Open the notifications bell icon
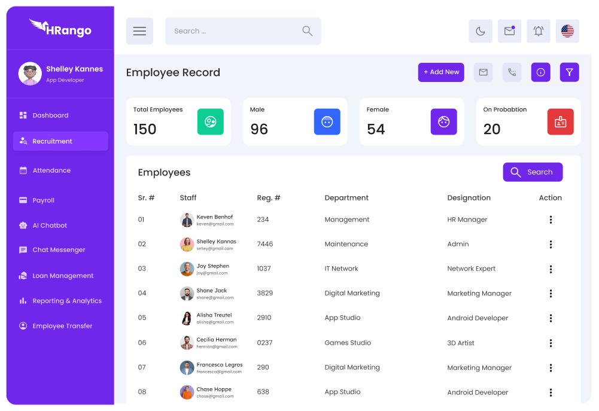Image resolution: width=599 pixels, height=411 pixels. [539, 31]
